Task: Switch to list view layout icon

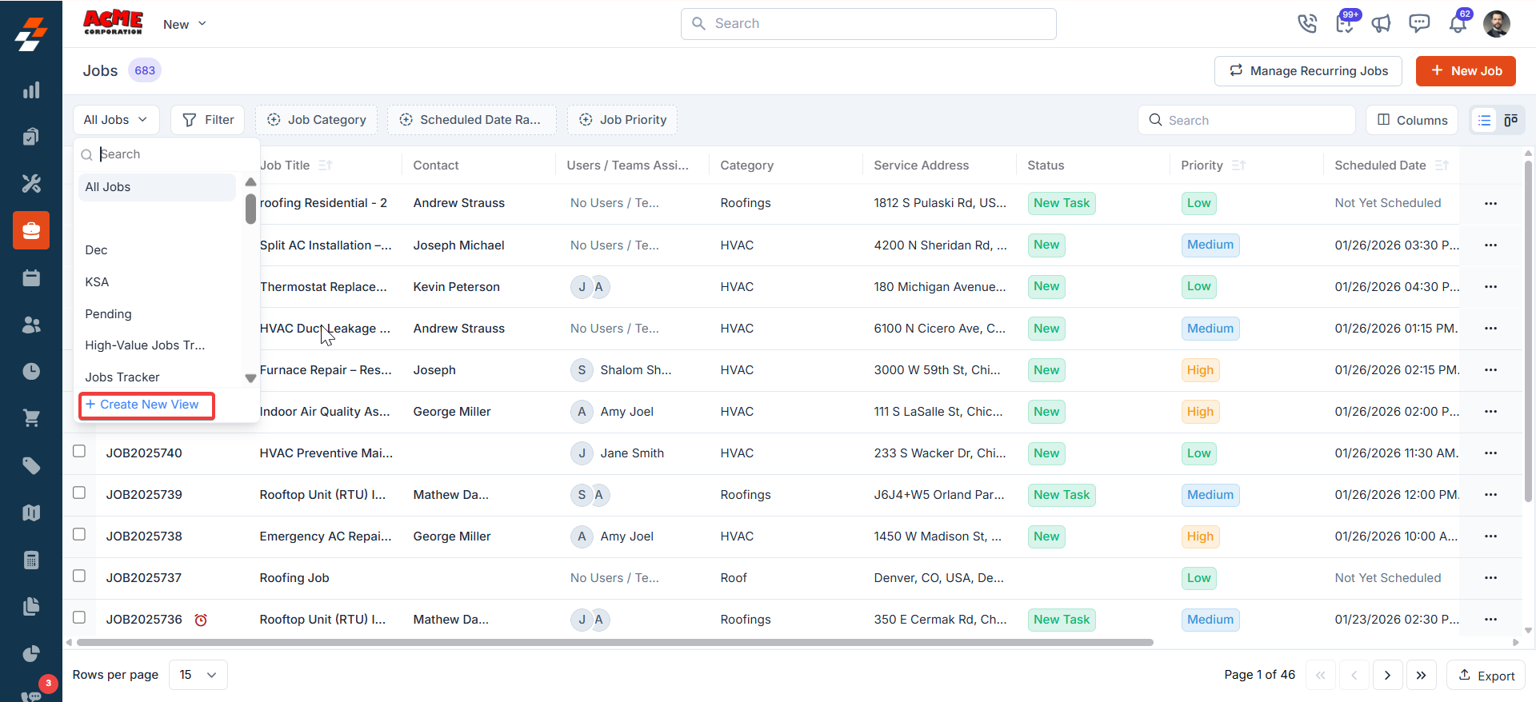Action: coord(1485,120)
